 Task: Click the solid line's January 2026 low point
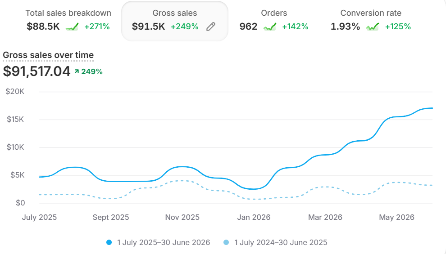[x=253, y=189]
